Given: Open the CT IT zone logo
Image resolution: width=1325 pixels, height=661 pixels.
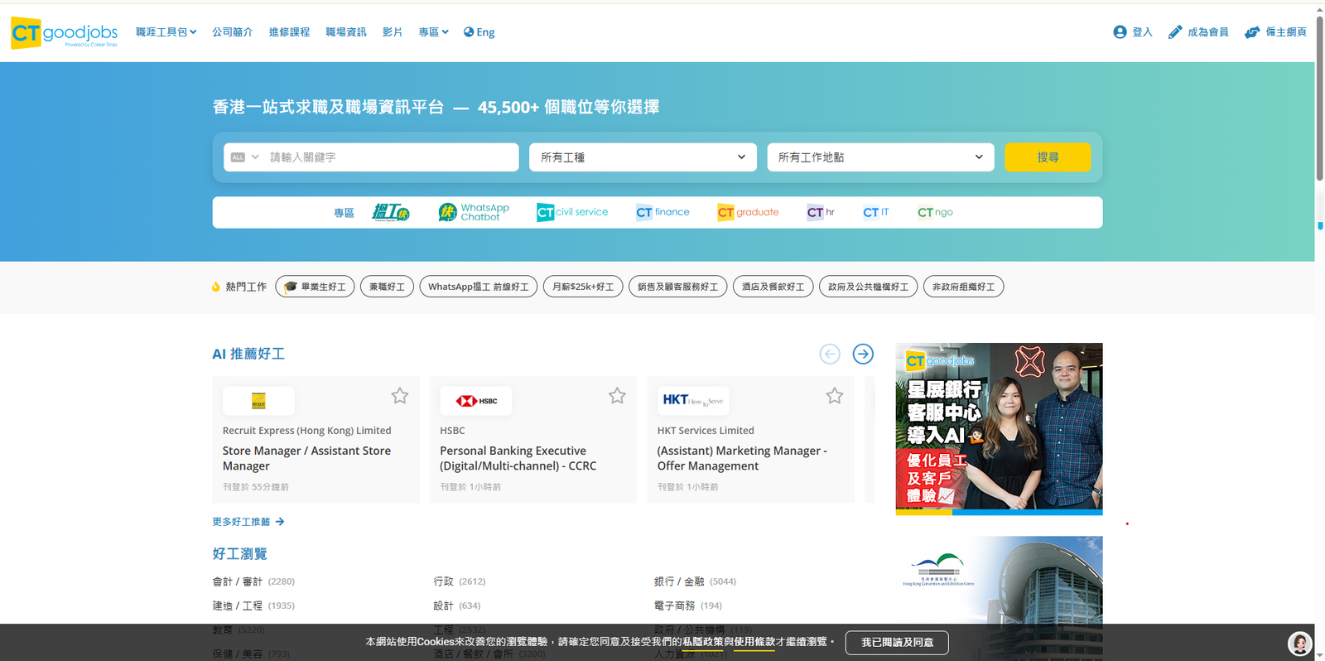Looking at the screenshot, I should click(875, 212).
